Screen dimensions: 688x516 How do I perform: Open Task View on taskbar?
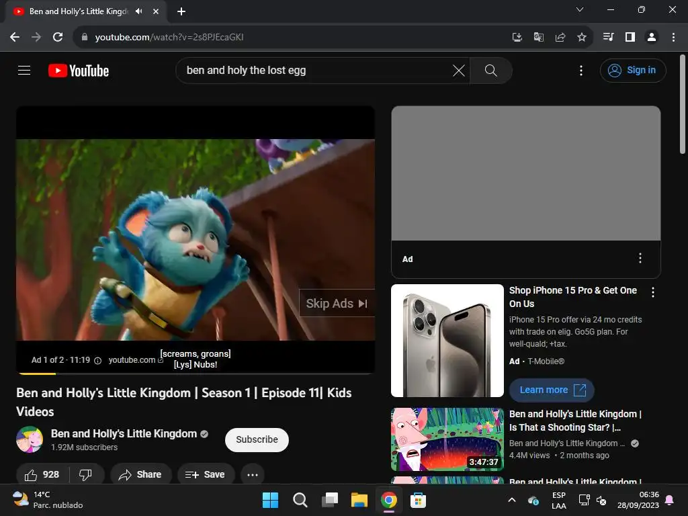coord(329,500)
